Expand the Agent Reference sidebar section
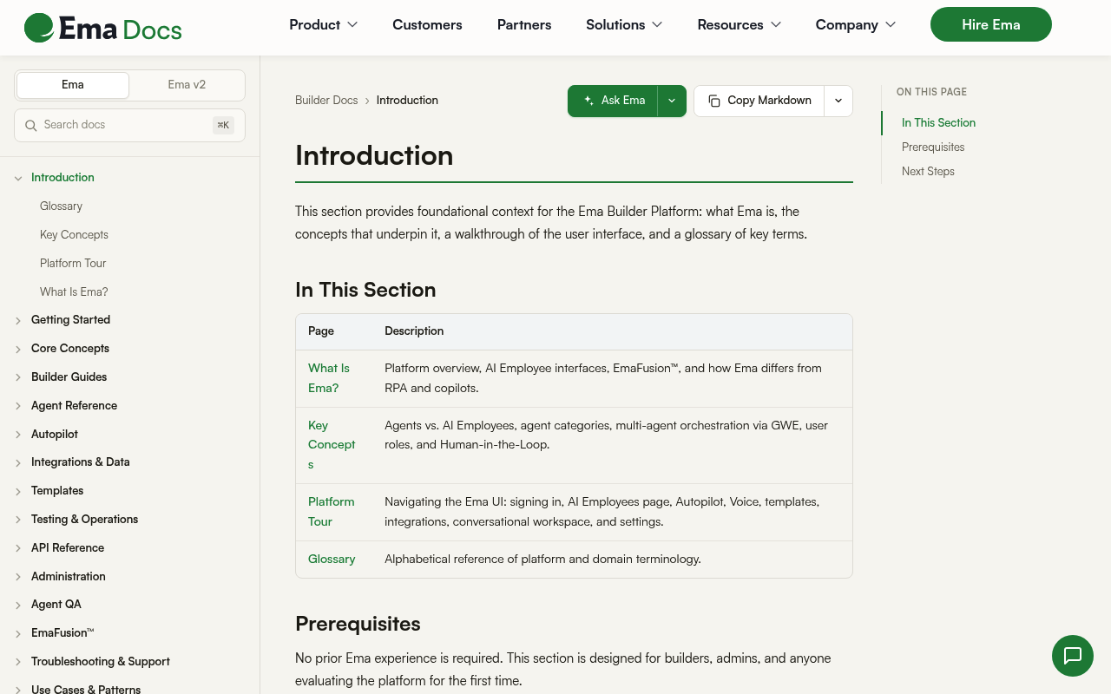The width and height of the screenshot is (1111, 694). (x=18, y=406)
